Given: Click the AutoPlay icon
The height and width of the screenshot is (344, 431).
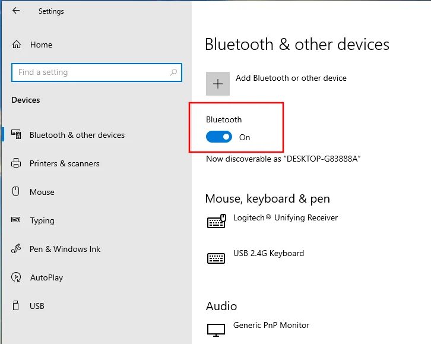Looking at the screenshot, I should (x=17, y=277).
